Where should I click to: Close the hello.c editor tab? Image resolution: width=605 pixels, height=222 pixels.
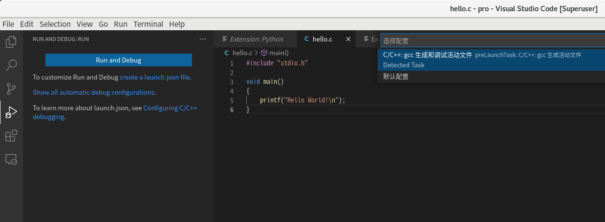tap(348, 39)
